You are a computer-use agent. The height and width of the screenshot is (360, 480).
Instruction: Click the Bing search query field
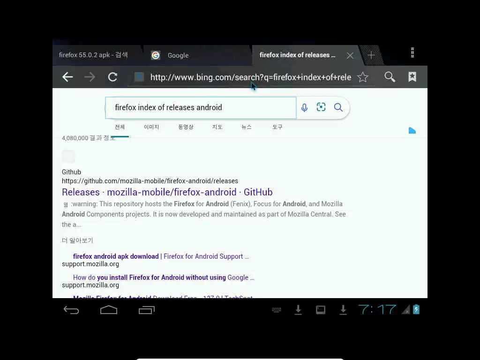pyautogui.click(x=201, y=107)
